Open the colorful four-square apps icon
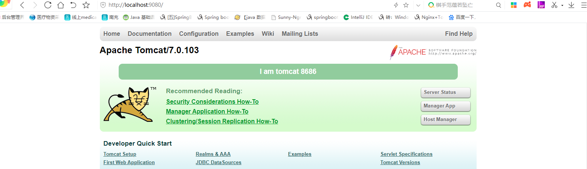Screen dimensions: 587x169 point(514,5)
